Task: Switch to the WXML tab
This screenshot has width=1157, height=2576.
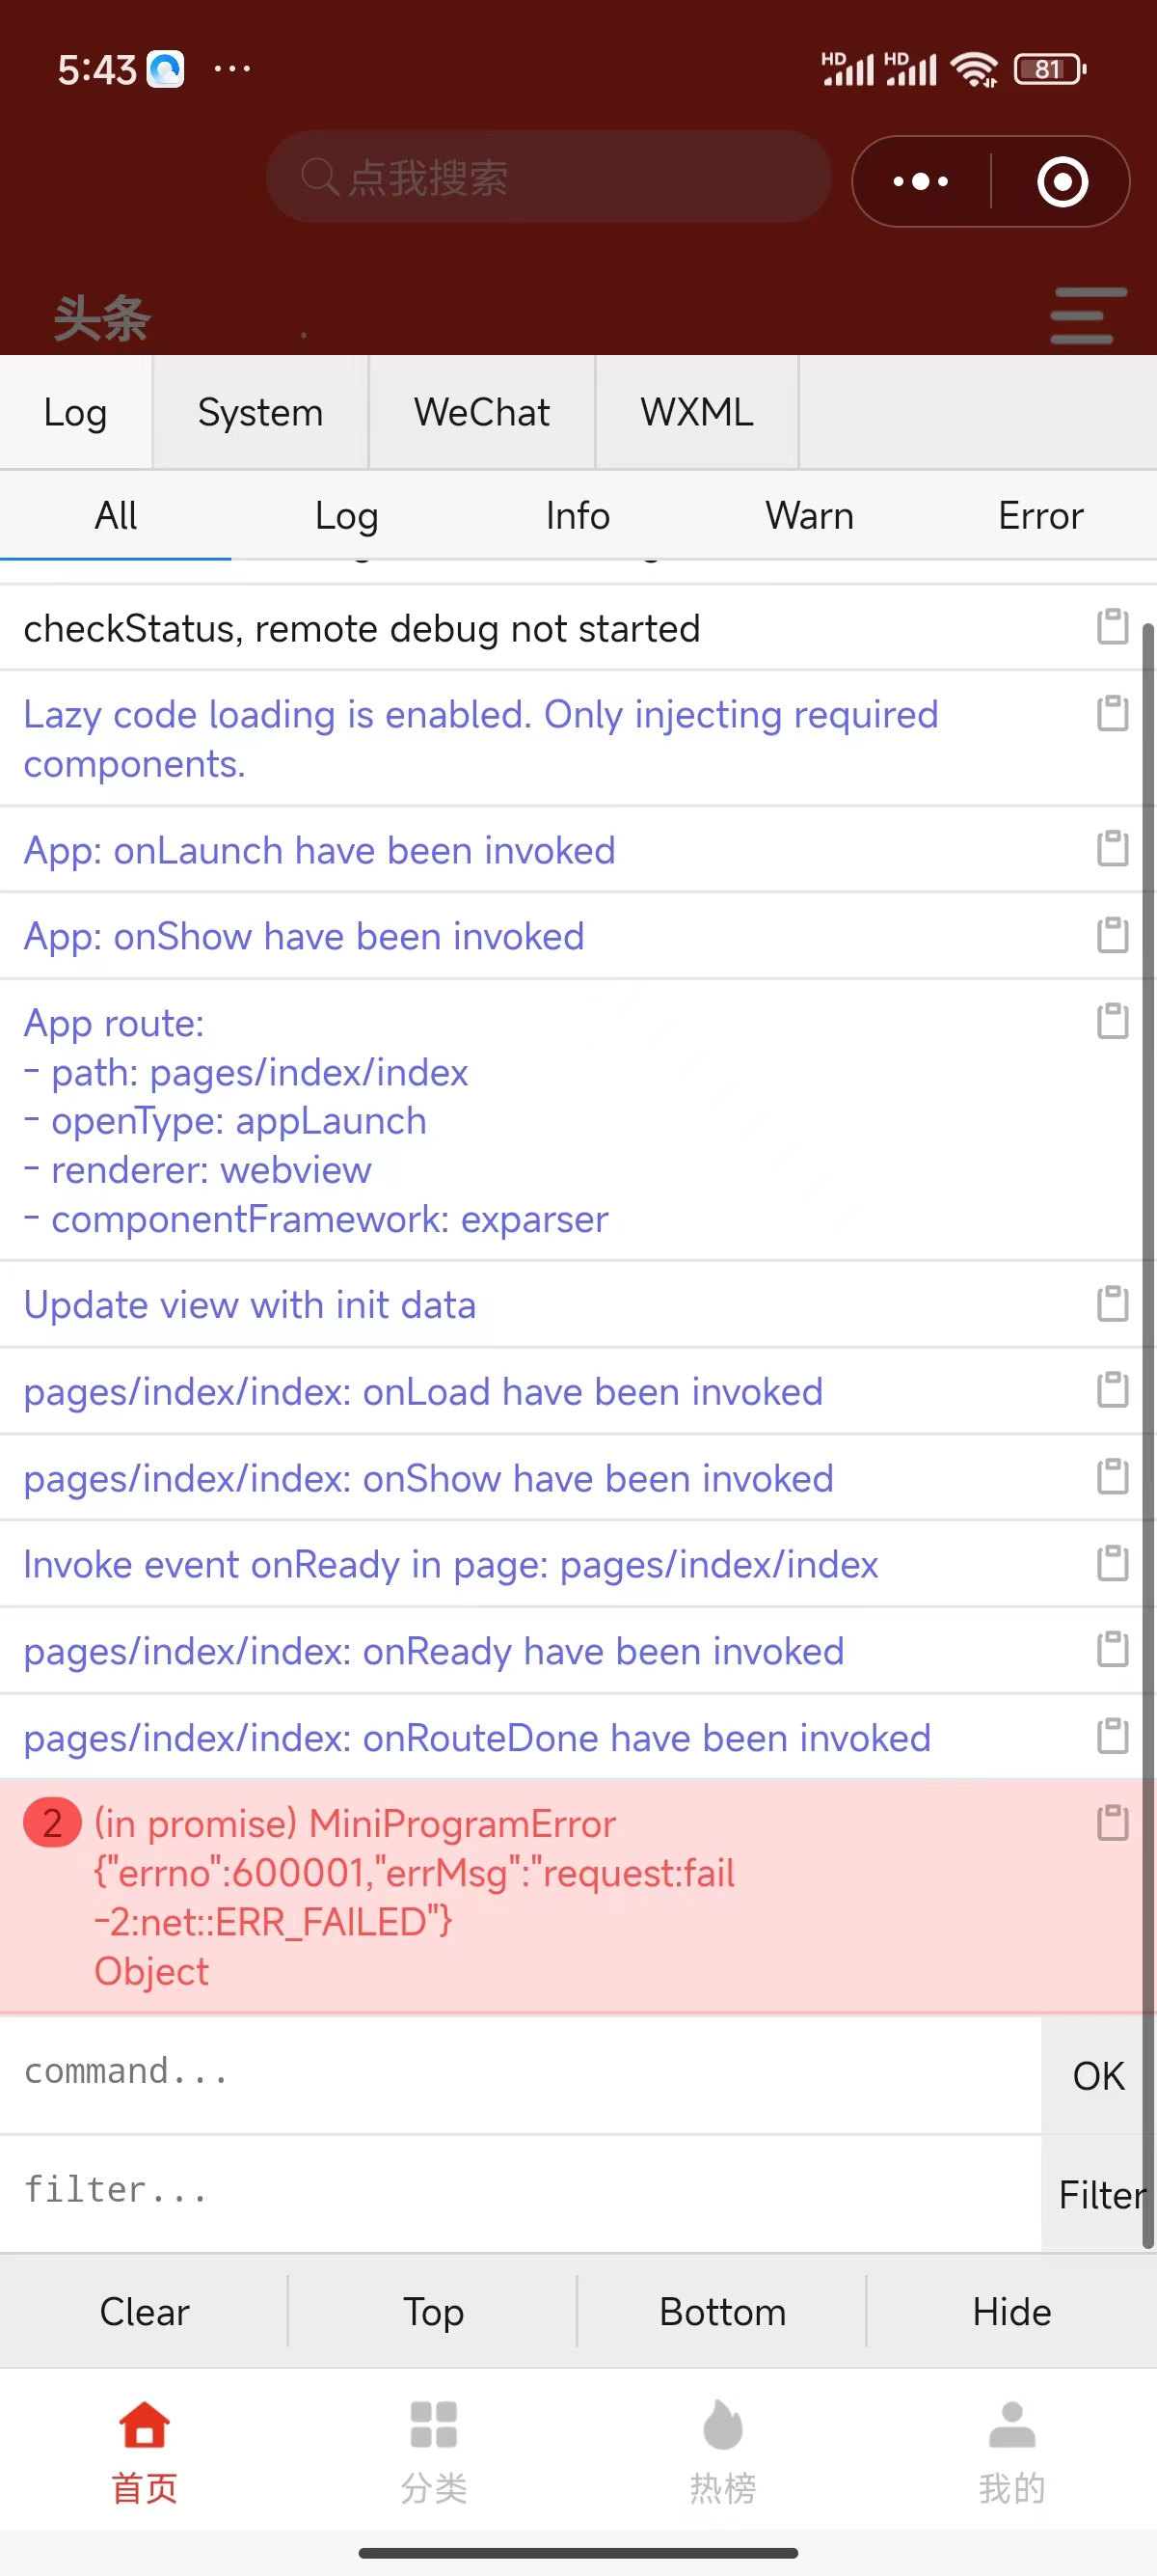Action: [697, 412]
